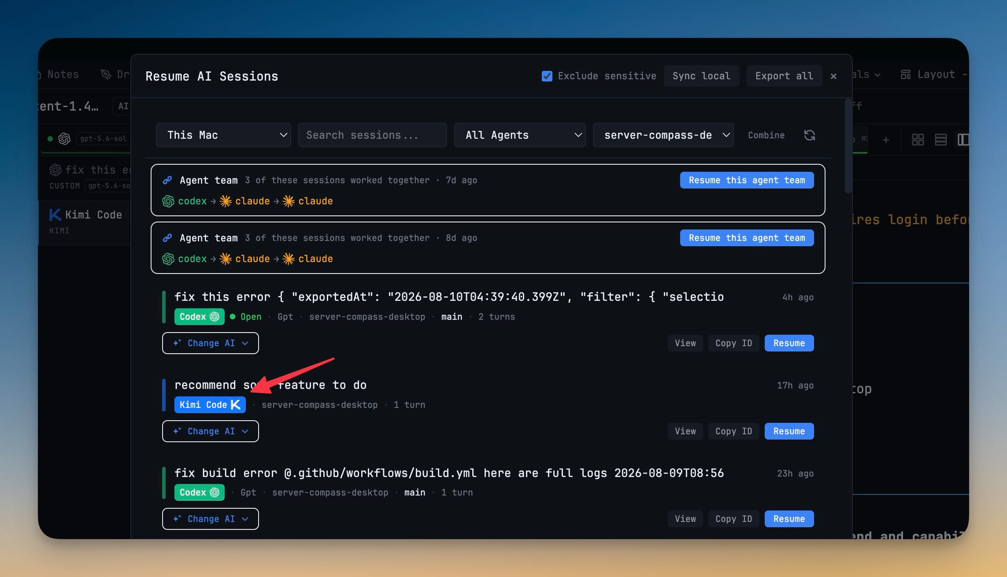The height and width of the screenshot is (577, 1007).
Task: Resume the recommend feature session
Action: [789, 431]
